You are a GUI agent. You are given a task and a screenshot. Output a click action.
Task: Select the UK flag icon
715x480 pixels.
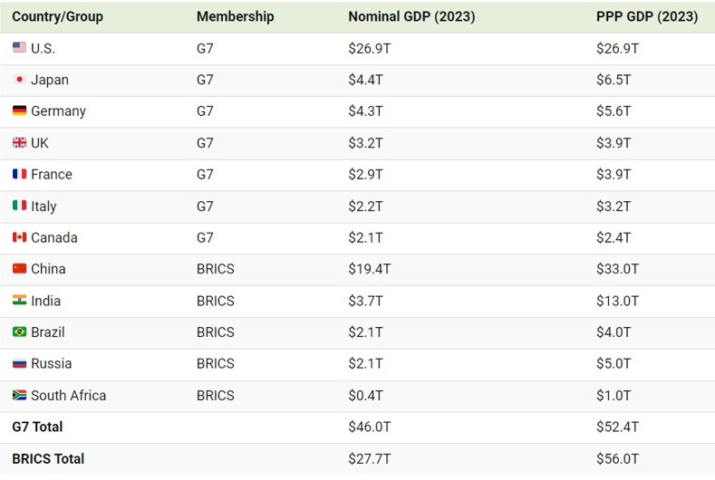pos(19,143)
